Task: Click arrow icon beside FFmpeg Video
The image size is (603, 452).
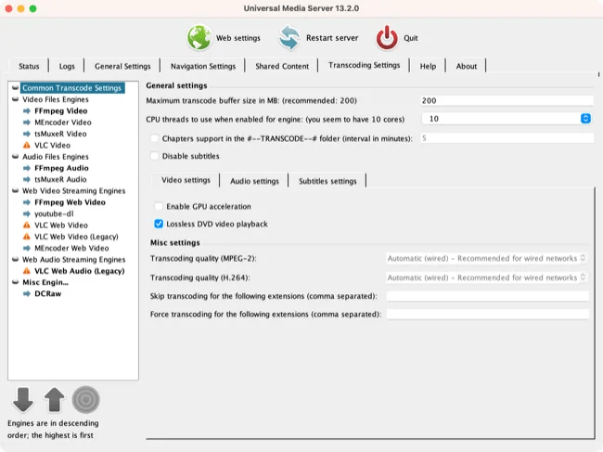Action: (x=27, y=111)
